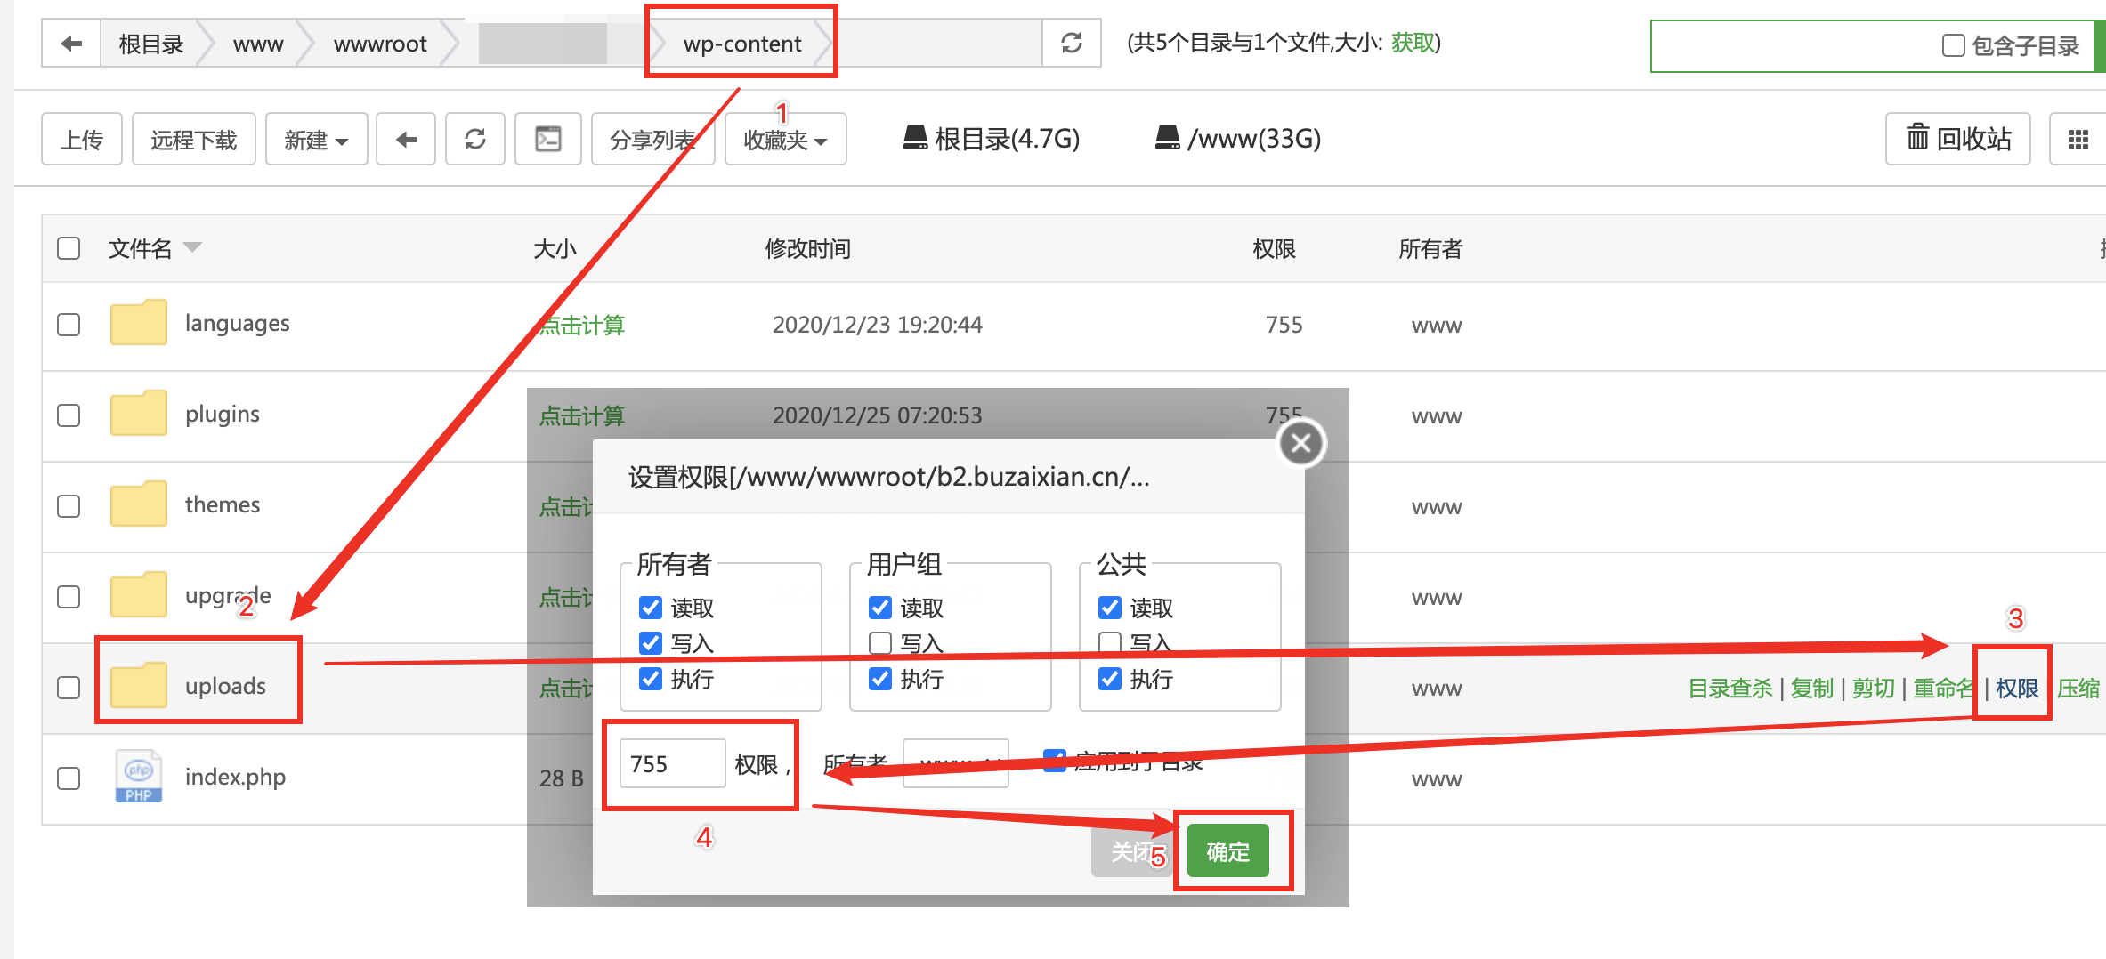Viewport: 2106px width, 959px height.
Task: Check the themes row checkbox
Action: click(69, 506)
